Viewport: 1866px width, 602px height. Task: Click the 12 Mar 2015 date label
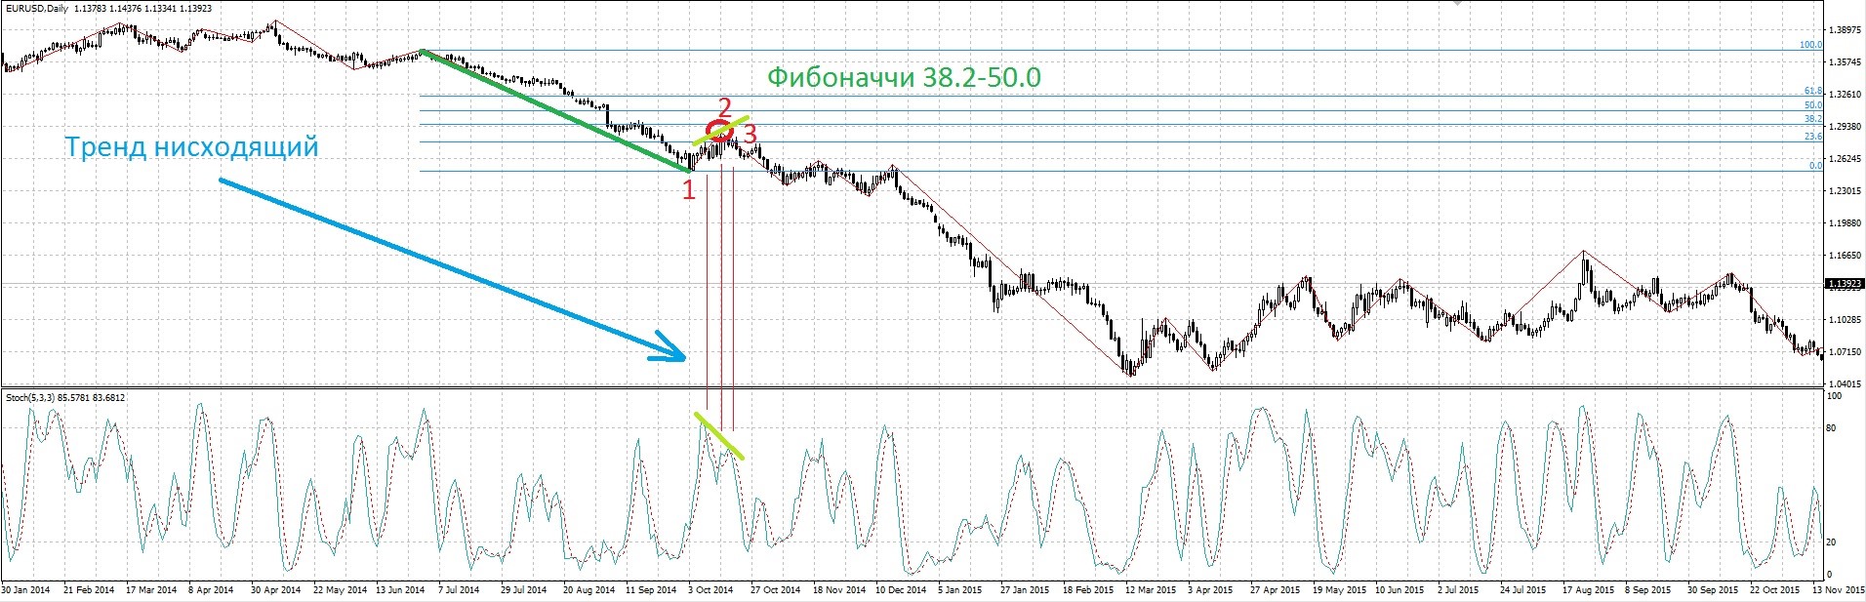click(x=1151, y=590)
